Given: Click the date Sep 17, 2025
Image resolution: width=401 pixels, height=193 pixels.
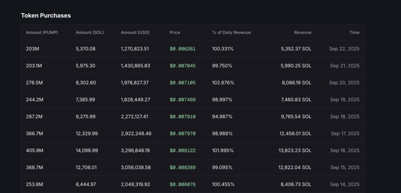Looking at the screenshot, I should click(x=345, y=134).
